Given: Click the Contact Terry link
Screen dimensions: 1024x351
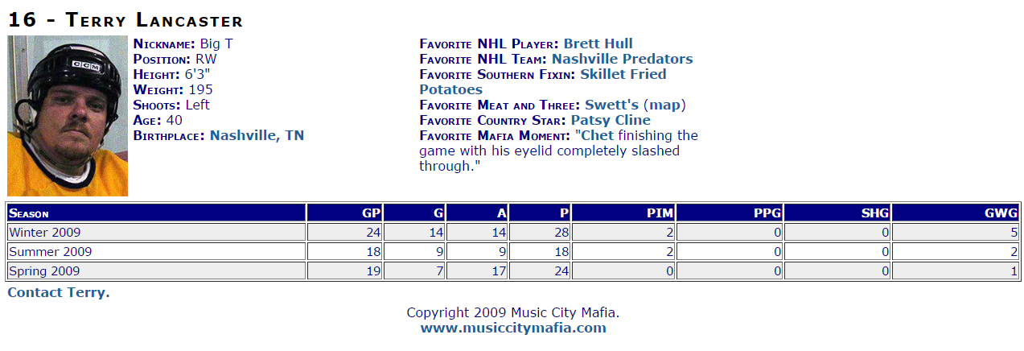Looking at the screenshot, I should [x=59, y=292].
